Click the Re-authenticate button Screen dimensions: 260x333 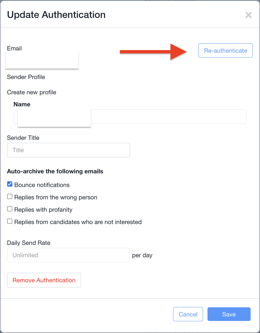pos(225,50)
